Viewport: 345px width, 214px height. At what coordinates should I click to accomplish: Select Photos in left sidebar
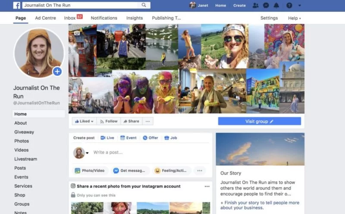[x=22, y=141]
